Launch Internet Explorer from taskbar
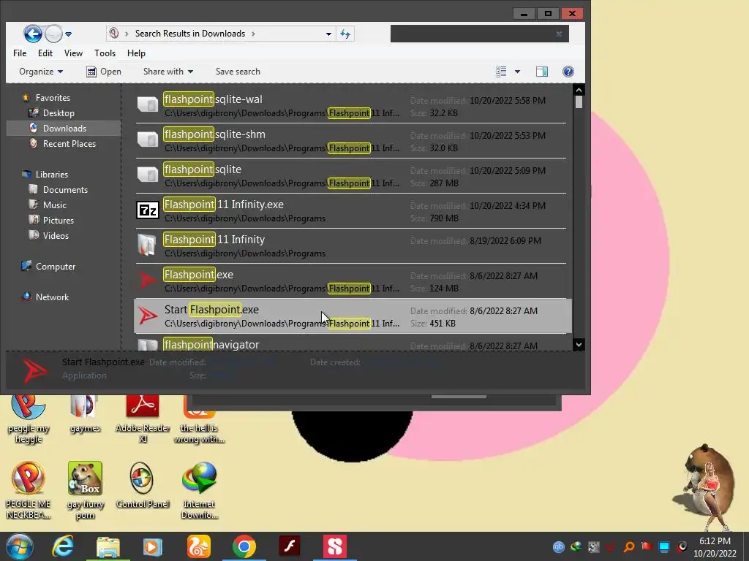 pyautogui.click(x=63, y=546)
